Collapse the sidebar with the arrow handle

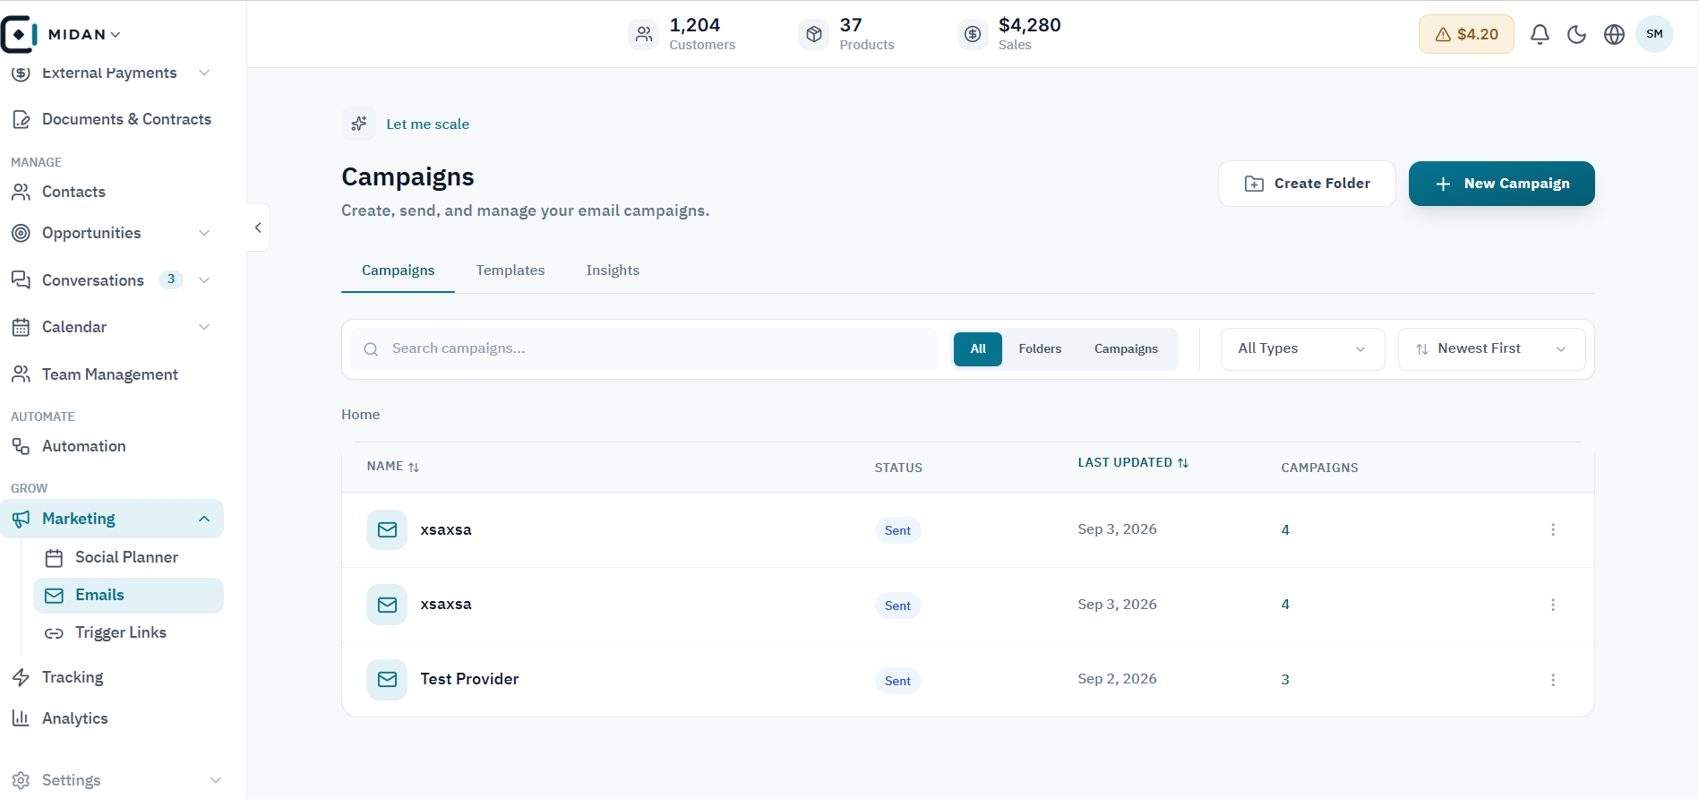coord(258,228)
